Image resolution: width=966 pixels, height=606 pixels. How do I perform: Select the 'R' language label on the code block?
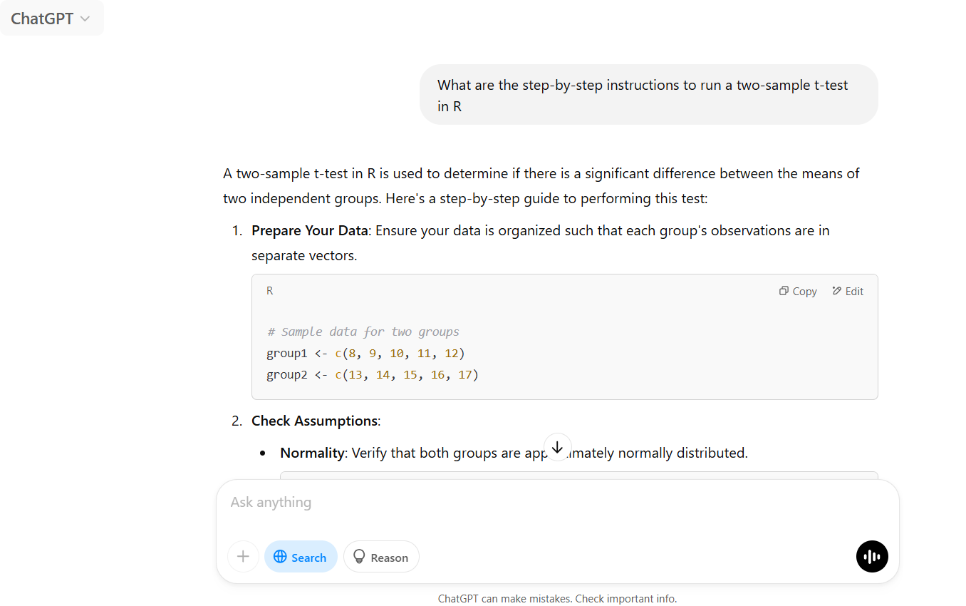click(269, 290)
